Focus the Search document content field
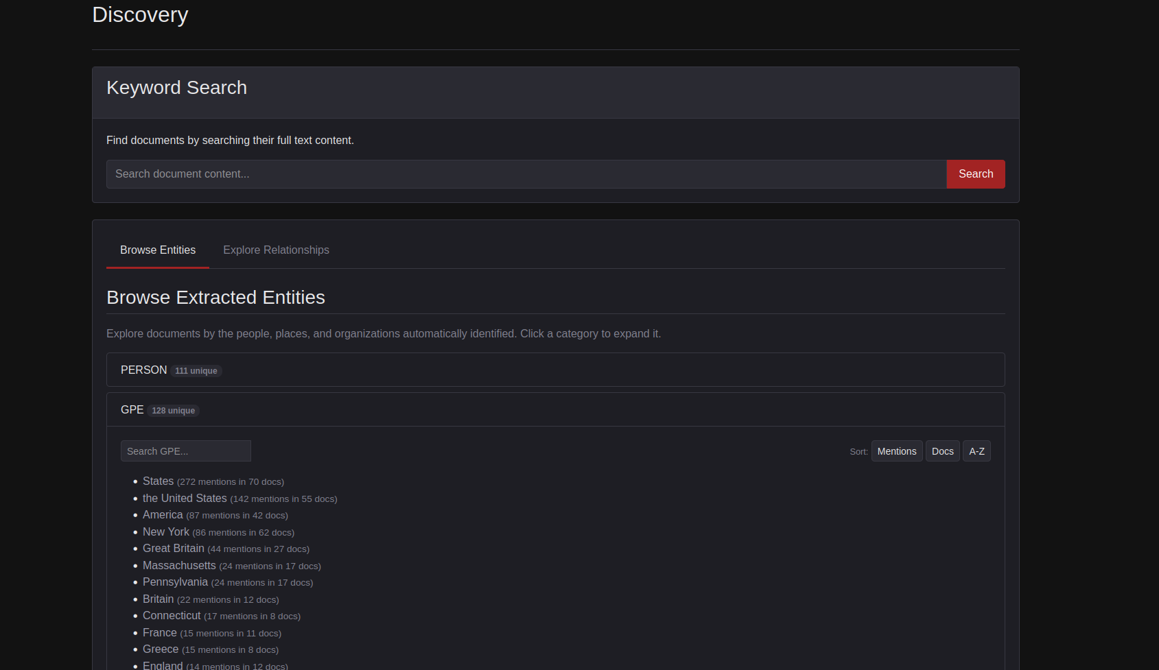 [x=526, y=174]
